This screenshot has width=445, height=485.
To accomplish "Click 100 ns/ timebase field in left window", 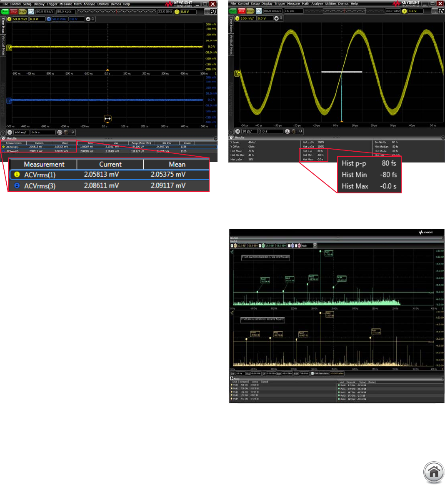I will (21, 132).
